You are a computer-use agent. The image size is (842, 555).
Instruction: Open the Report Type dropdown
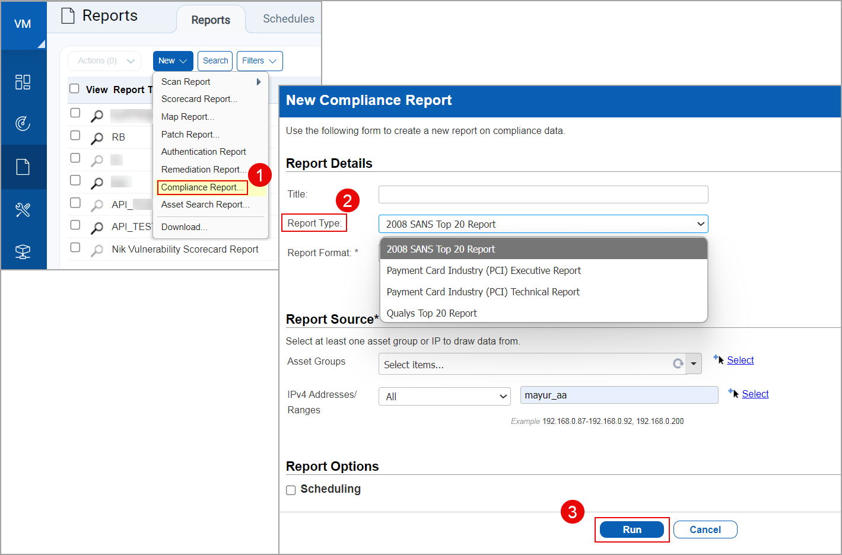pyautogui.click(x=542, y=224)
